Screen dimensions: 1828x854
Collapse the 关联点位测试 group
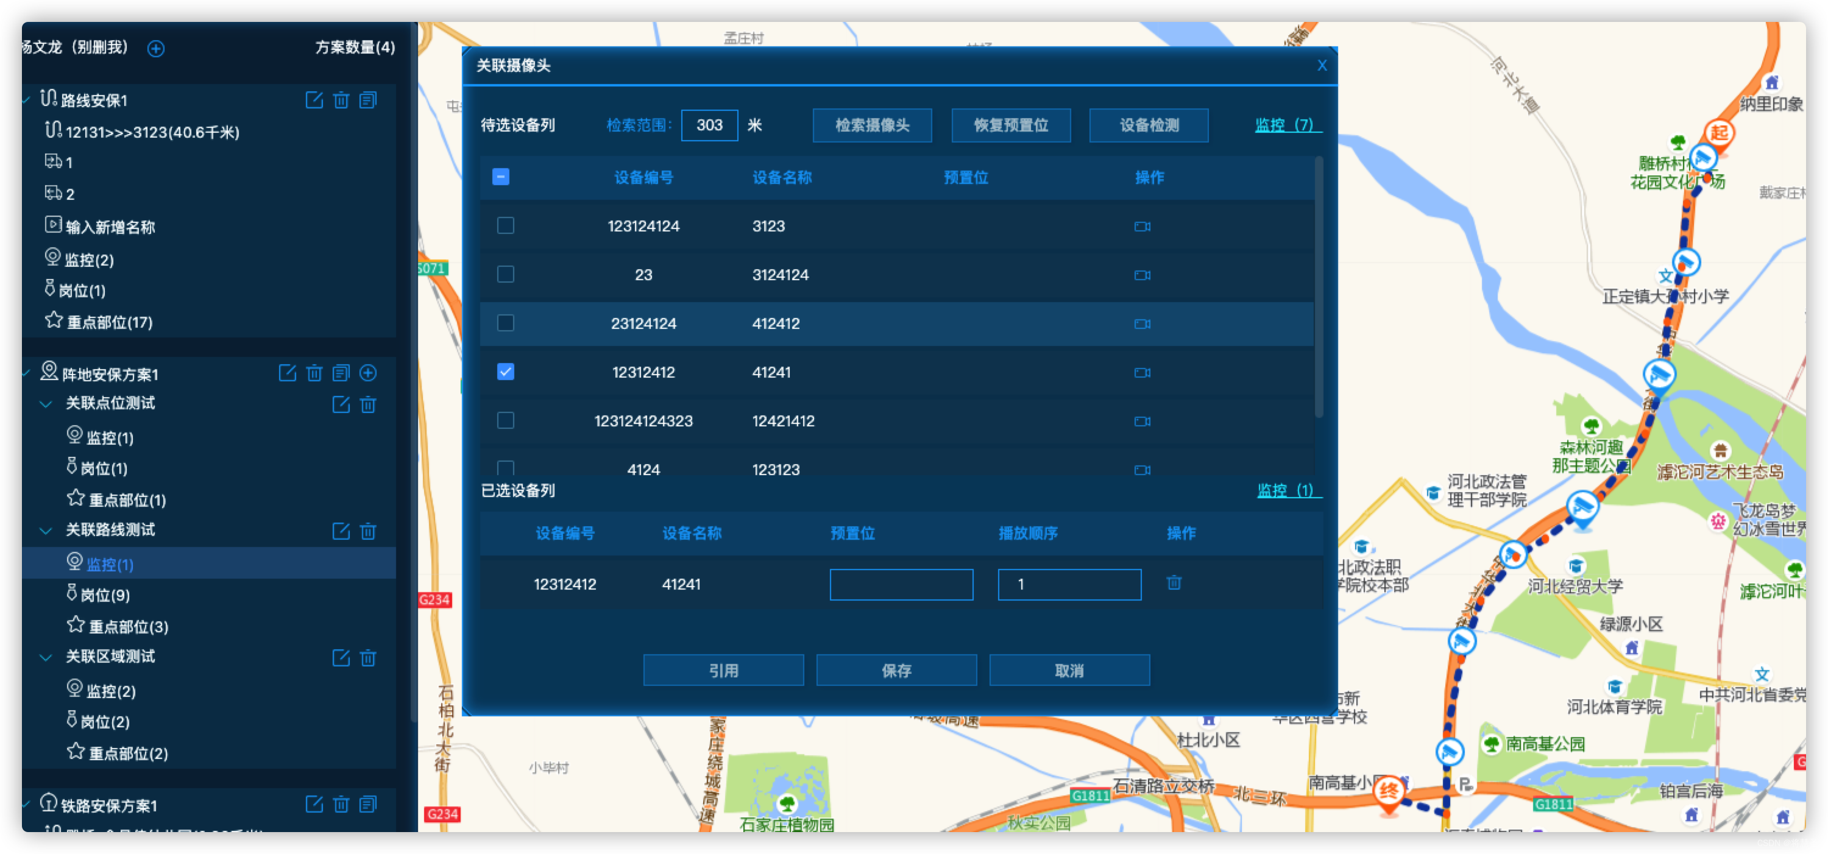46,404
